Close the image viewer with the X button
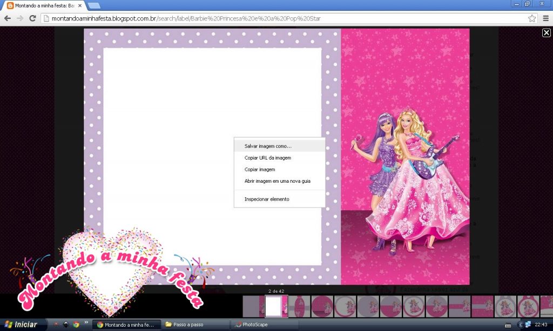The width and height of the screenshot is (553, 331). pos(547,33)
